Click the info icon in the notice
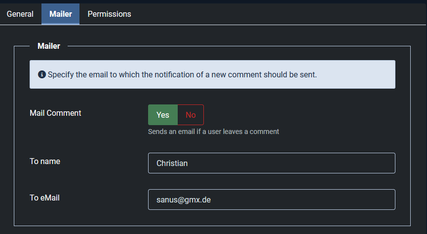Screen dimensions: 427x234 pos(42,75)
